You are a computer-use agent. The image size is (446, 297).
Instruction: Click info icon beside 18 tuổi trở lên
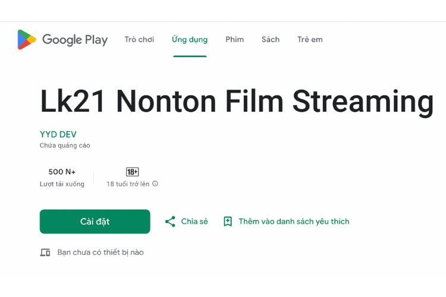[x=155, y=184]
